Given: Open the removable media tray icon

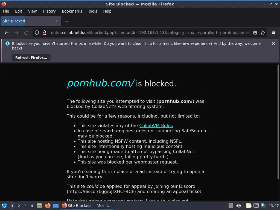Looking at the screenshot, I should tap(231, 206).
